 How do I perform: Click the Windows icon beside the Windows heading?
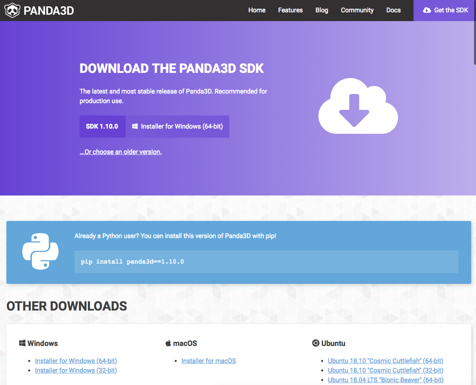[22, 343]
